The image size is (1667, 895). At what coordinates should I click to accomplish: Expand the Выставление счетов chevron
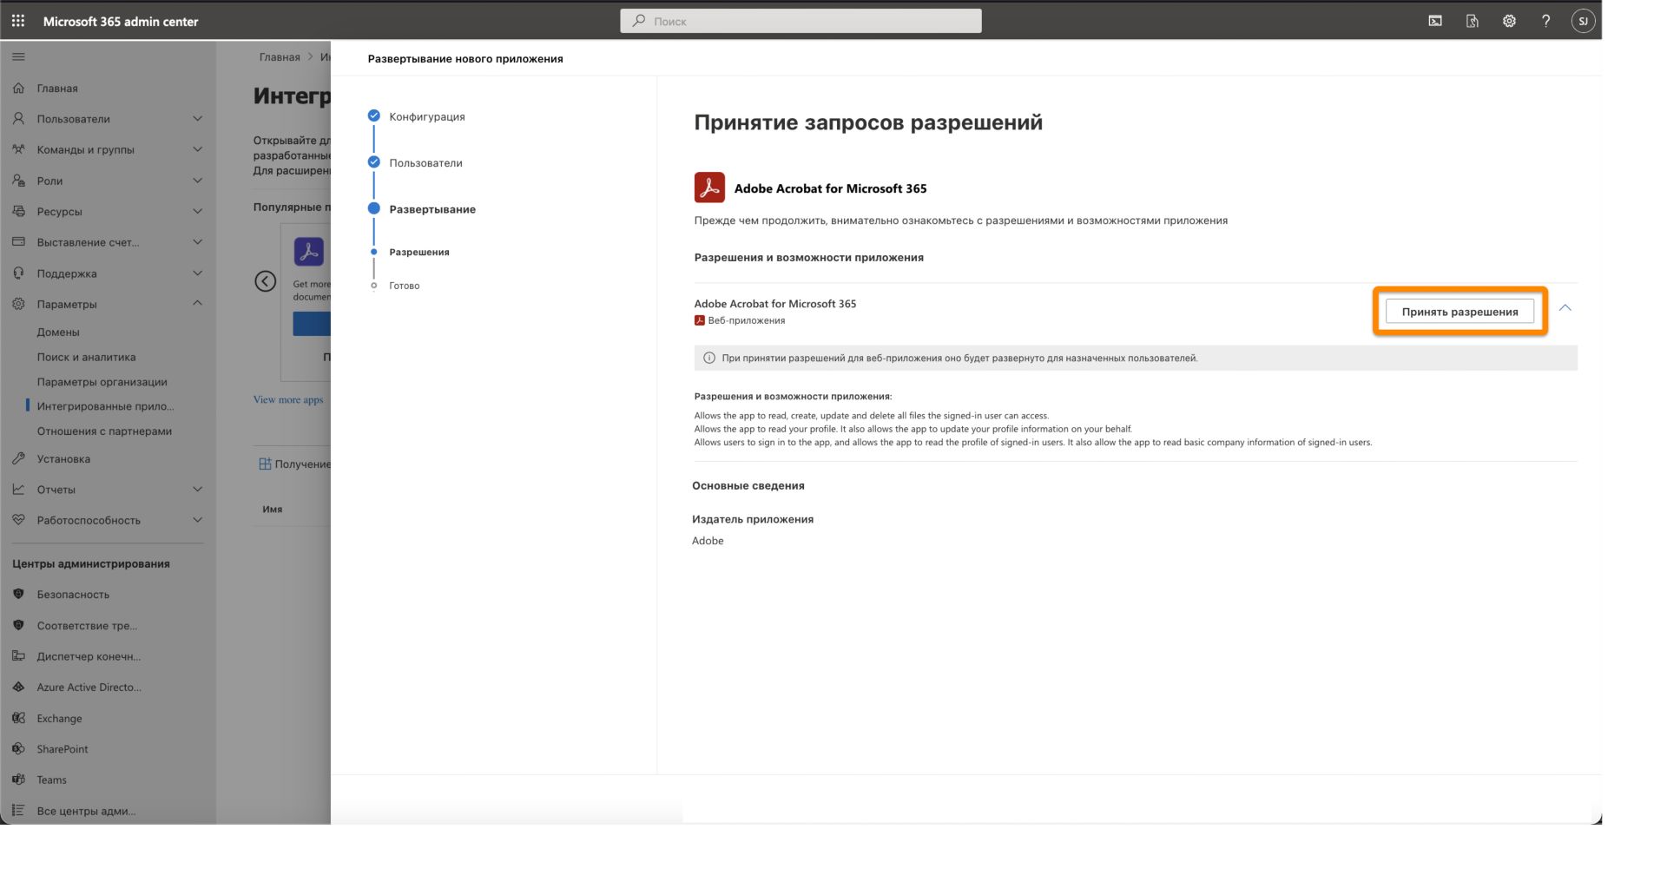click(x=197, y=242)
